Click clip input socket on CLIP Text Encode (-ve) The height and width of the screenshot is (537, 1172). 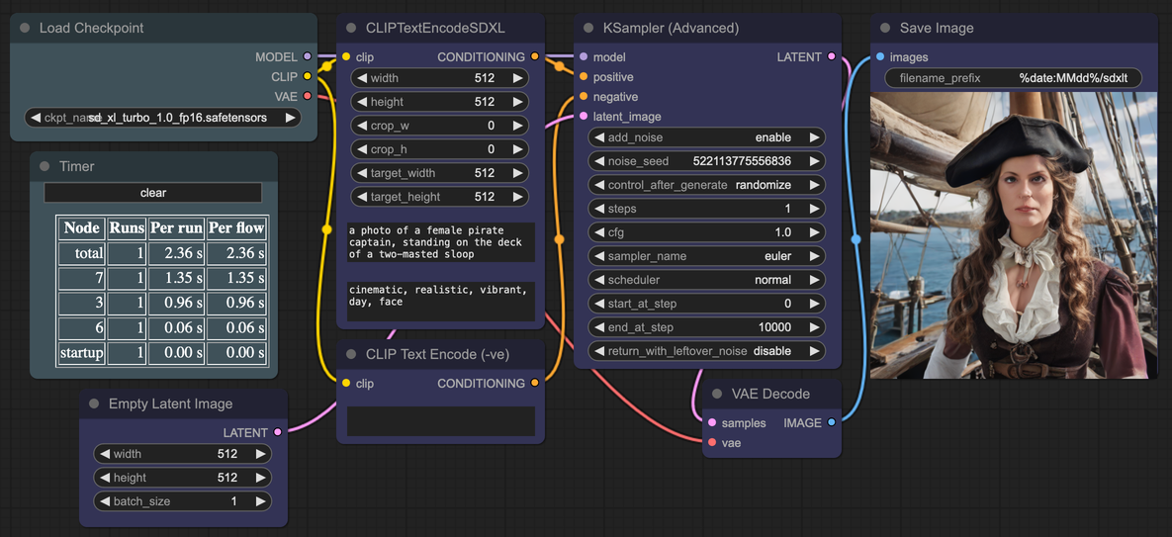346,383
